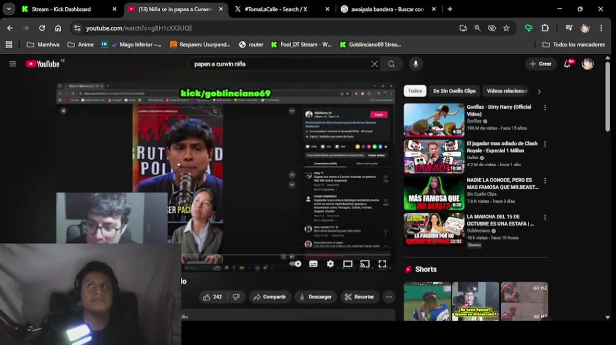Open the page zoom indicator
This screenshot has height=345, width=616.
click(x=477, y=28)
